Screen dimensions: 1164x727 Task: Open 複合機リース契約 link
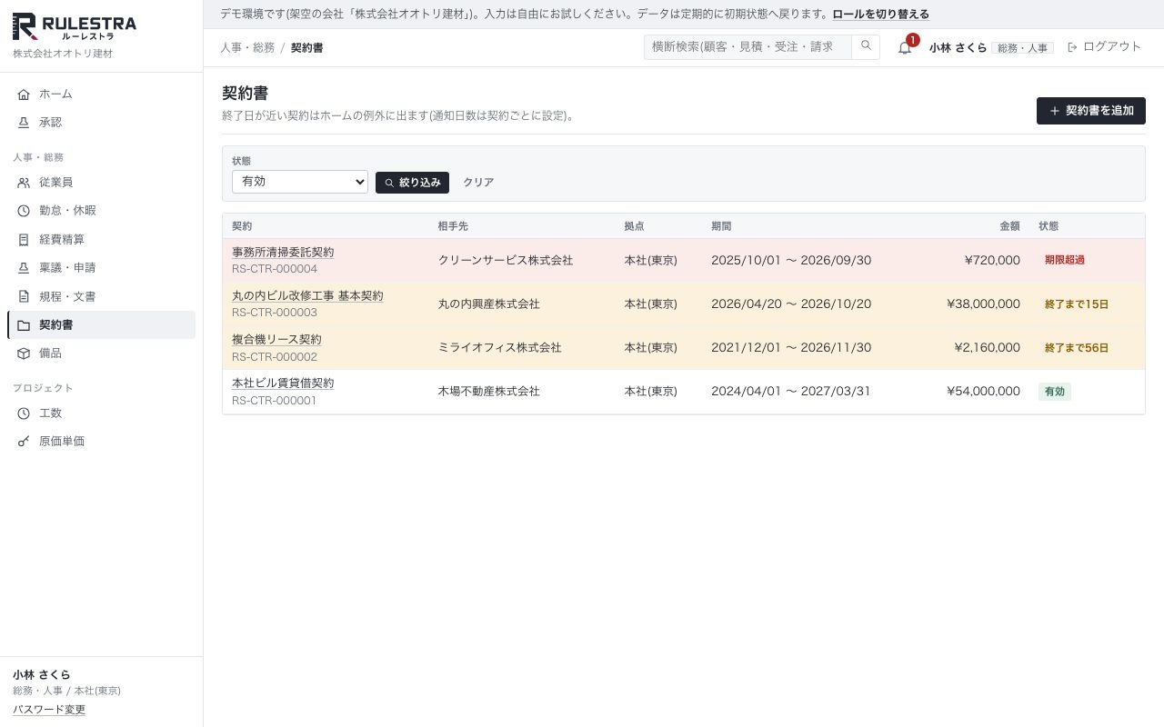[x=276, y=339]
